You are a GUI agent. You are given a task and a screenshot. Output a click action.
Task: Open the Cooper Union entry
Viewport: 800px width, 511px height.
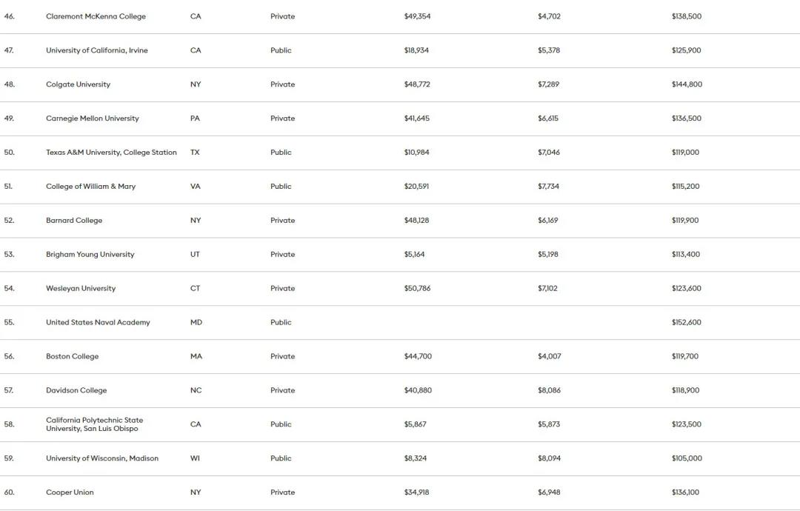point(70,492)
